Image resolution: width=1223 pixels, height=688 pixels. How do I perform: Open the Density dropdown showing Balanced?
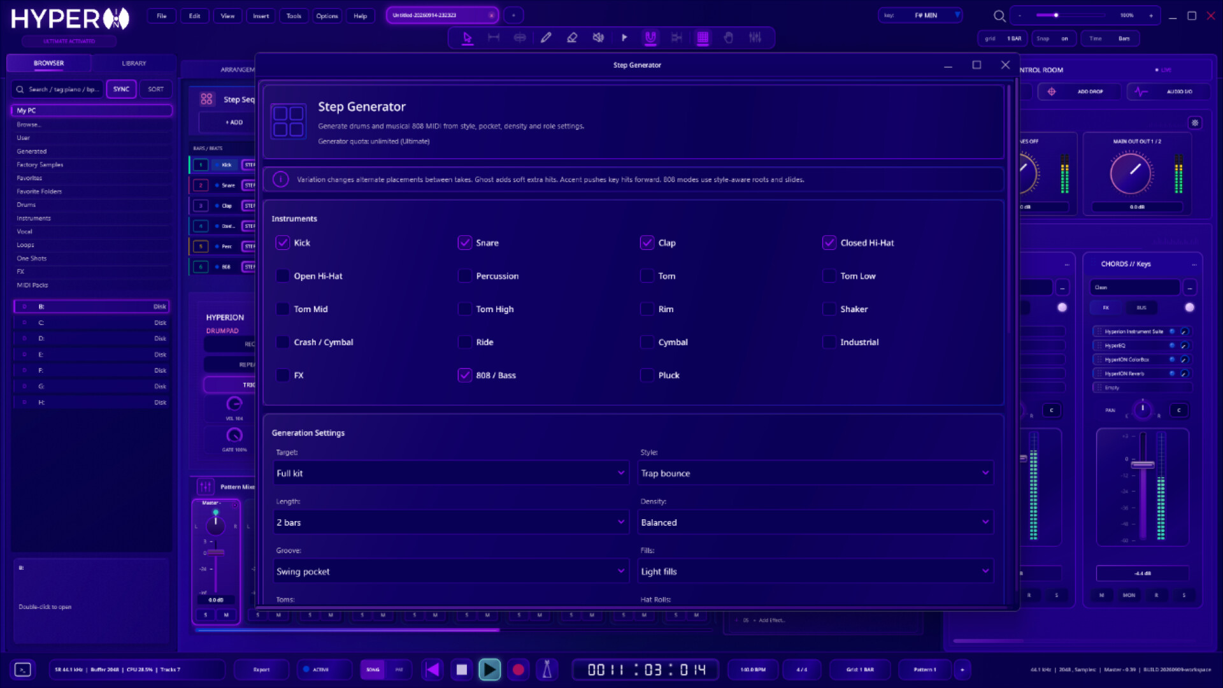pyautogui.click(x=815, y=522)
